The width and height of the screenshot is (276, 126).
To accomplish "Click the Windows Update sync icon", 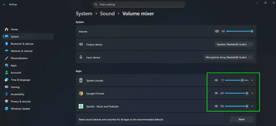I will (x=6, y=109).
